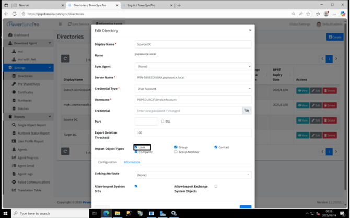
Task: Collapse the Download Agent section
Action: [x=28, y=43]
